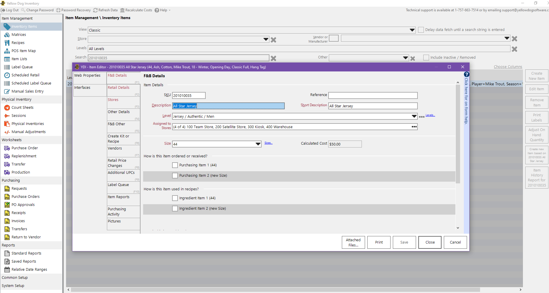The image size is (549, 293).
Task: Open Standard Reports icon
Action: pos(7,253)
